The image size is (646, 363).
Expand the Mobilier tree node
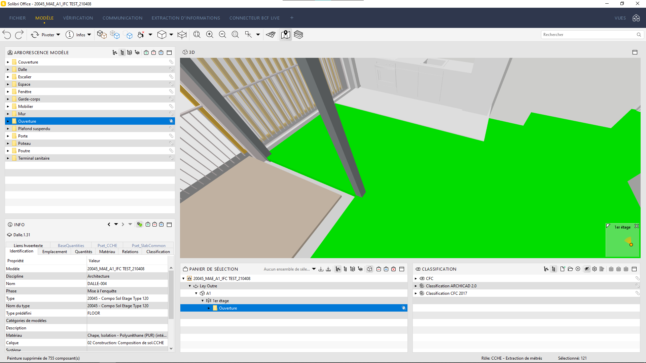coord(8,107)
